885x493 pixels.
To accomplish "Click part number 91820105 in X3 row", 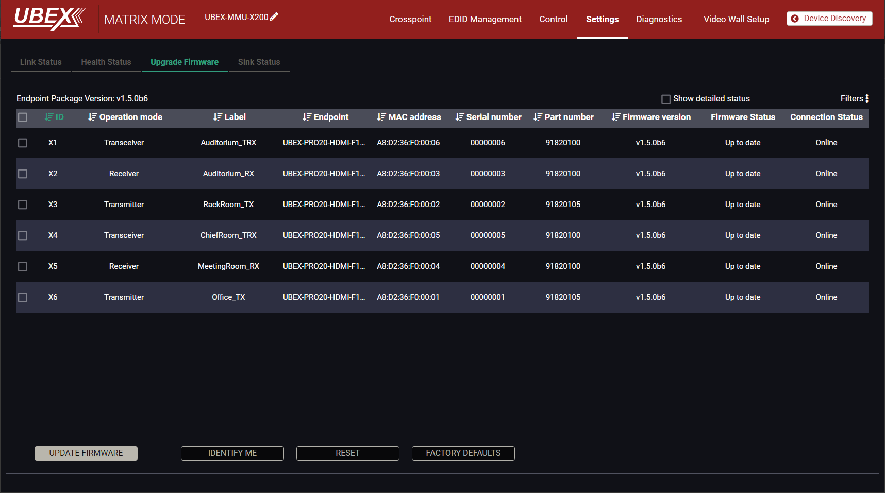I will click(x=563, y=205).
